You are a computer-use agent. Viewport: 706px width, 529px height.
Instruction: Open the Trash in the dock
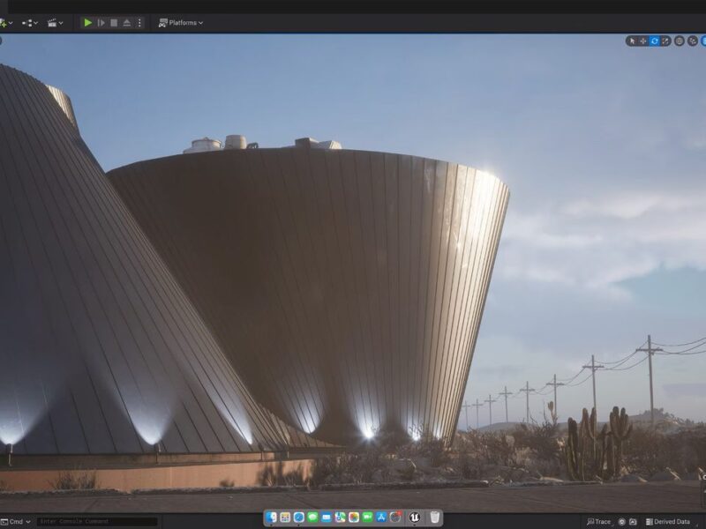click(x=434, y=518)
